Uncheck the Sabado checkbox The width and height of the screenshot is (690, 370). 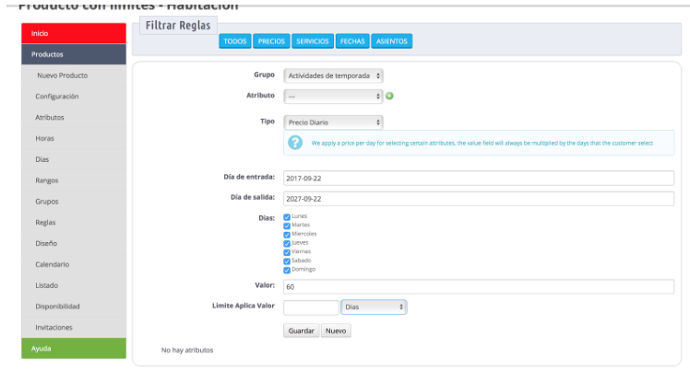[x=287, y=261]
